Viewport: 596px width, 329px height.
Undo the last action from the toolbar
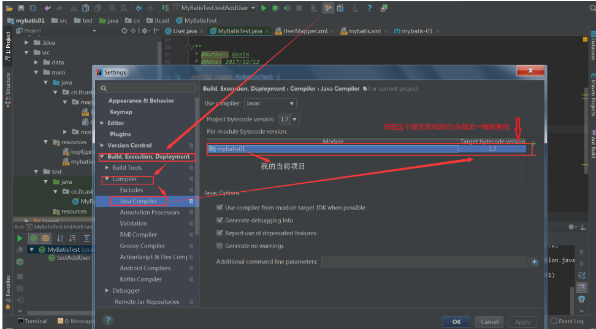[47, 8]
